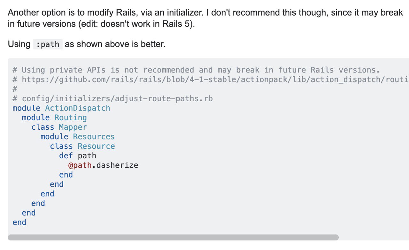Screen dimensions: 409x250
Task: Click the text 'doesn't work in Rails 5'
Action: pyautogui.click(x=146, y=24)
